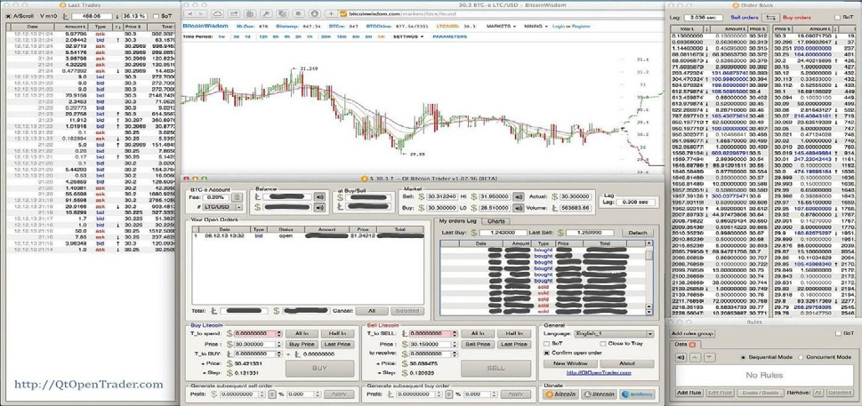Image resolution: width=862 pixels, height=406 pixels.
Task: Click the plus add-bookmark icon in browser
Action: (333, 13)
